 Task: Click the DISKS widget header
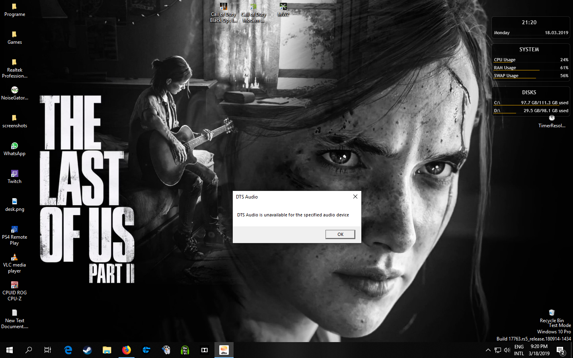point(529,92)
